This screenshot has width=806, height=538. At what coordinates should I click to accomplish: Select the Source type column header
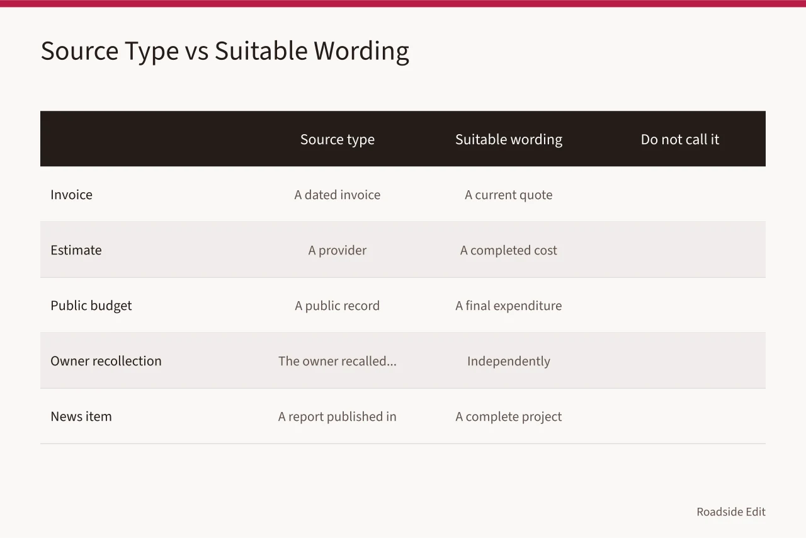[x=338, y=139]
